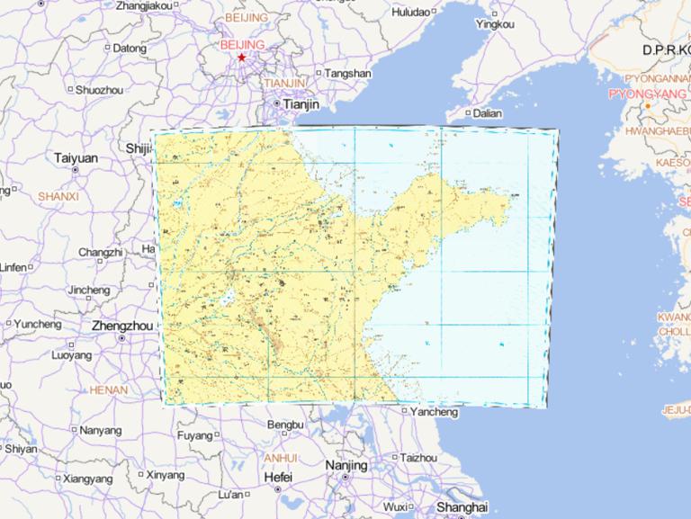
Task: Click the Luoyang city label
Action: pyautogui.click(x=72, y=355)
